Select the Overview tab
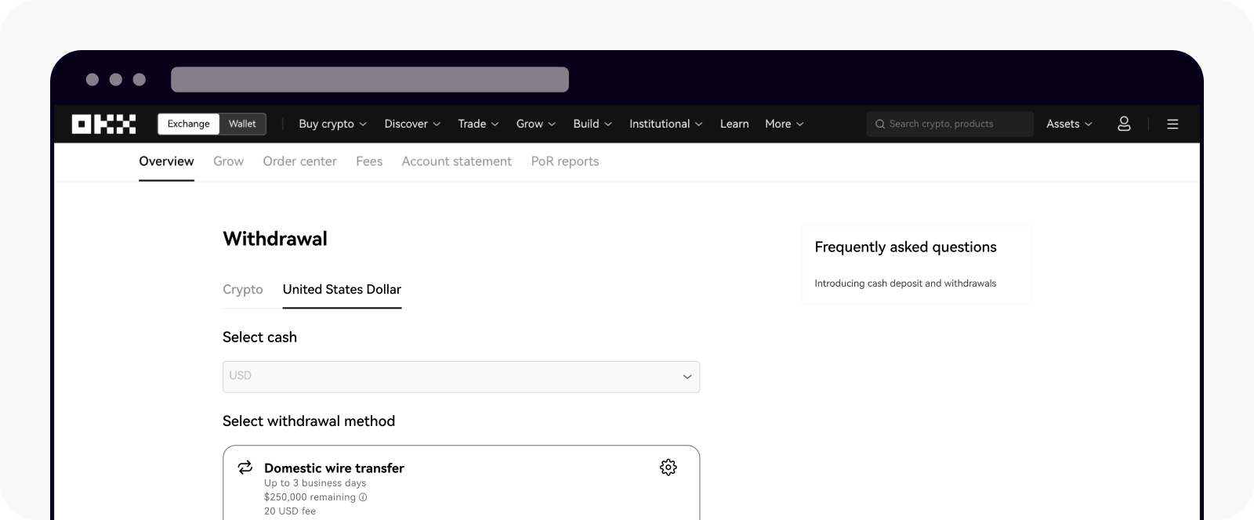The height and width of the screenshot is (520, 1254). [x=166, y=161]
